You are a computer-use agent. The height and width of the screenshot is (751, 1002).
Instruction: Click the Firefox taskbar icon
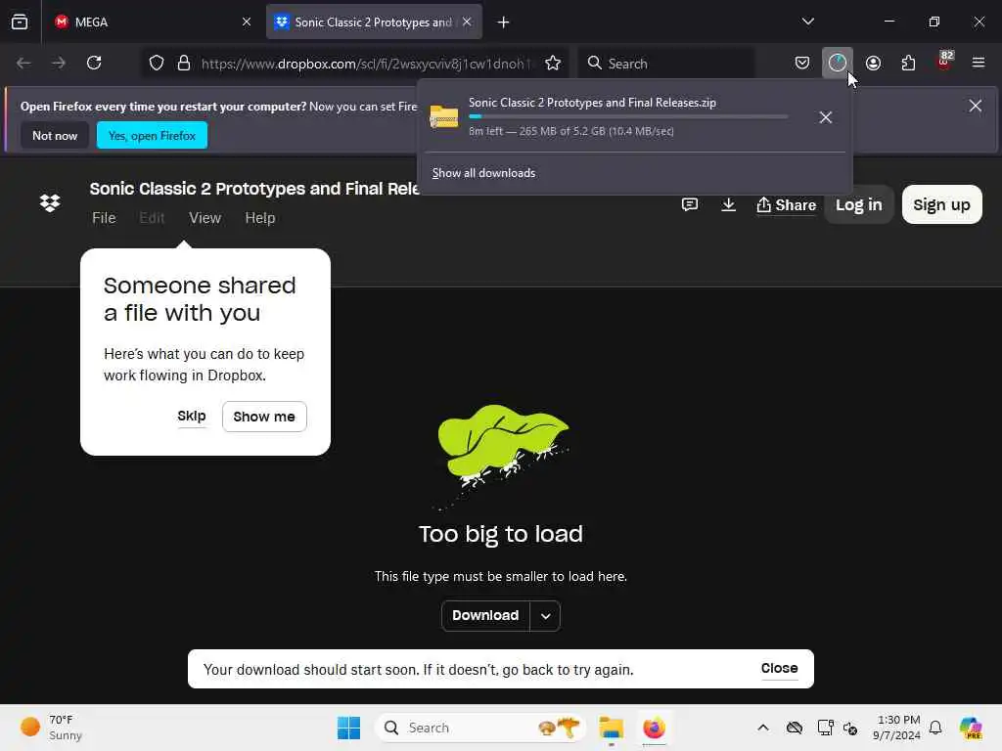tap(654, 728)
